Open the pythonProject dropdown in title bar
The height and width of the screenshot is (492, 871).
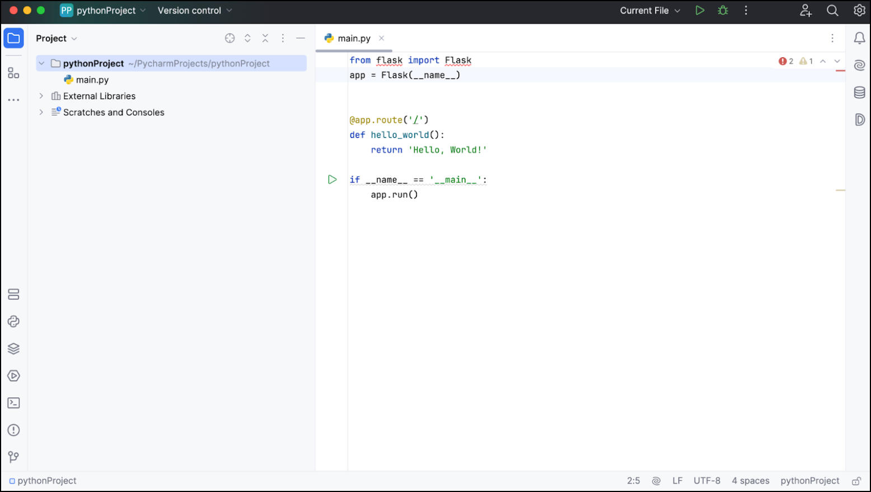point(103,10)
